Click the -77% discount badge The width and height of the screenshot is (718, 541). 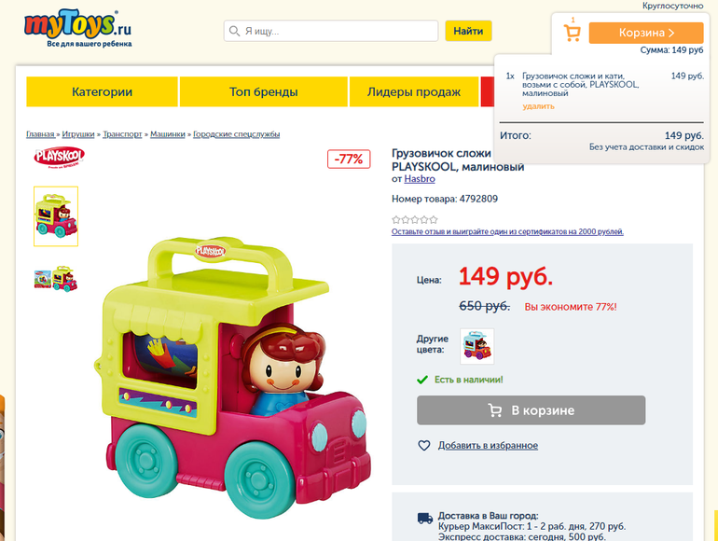pos(349,160)
